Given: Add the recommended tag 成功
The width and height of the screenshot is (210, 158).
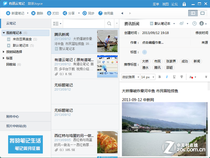Looking at the screenshot, I should pyautogui.click(x=185, y=62).
